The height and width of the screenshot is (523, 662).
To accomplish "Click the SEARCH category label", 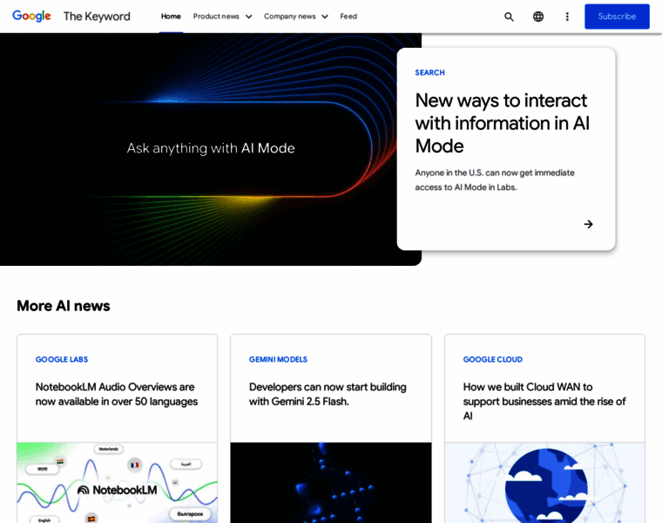I will [429, 72].
